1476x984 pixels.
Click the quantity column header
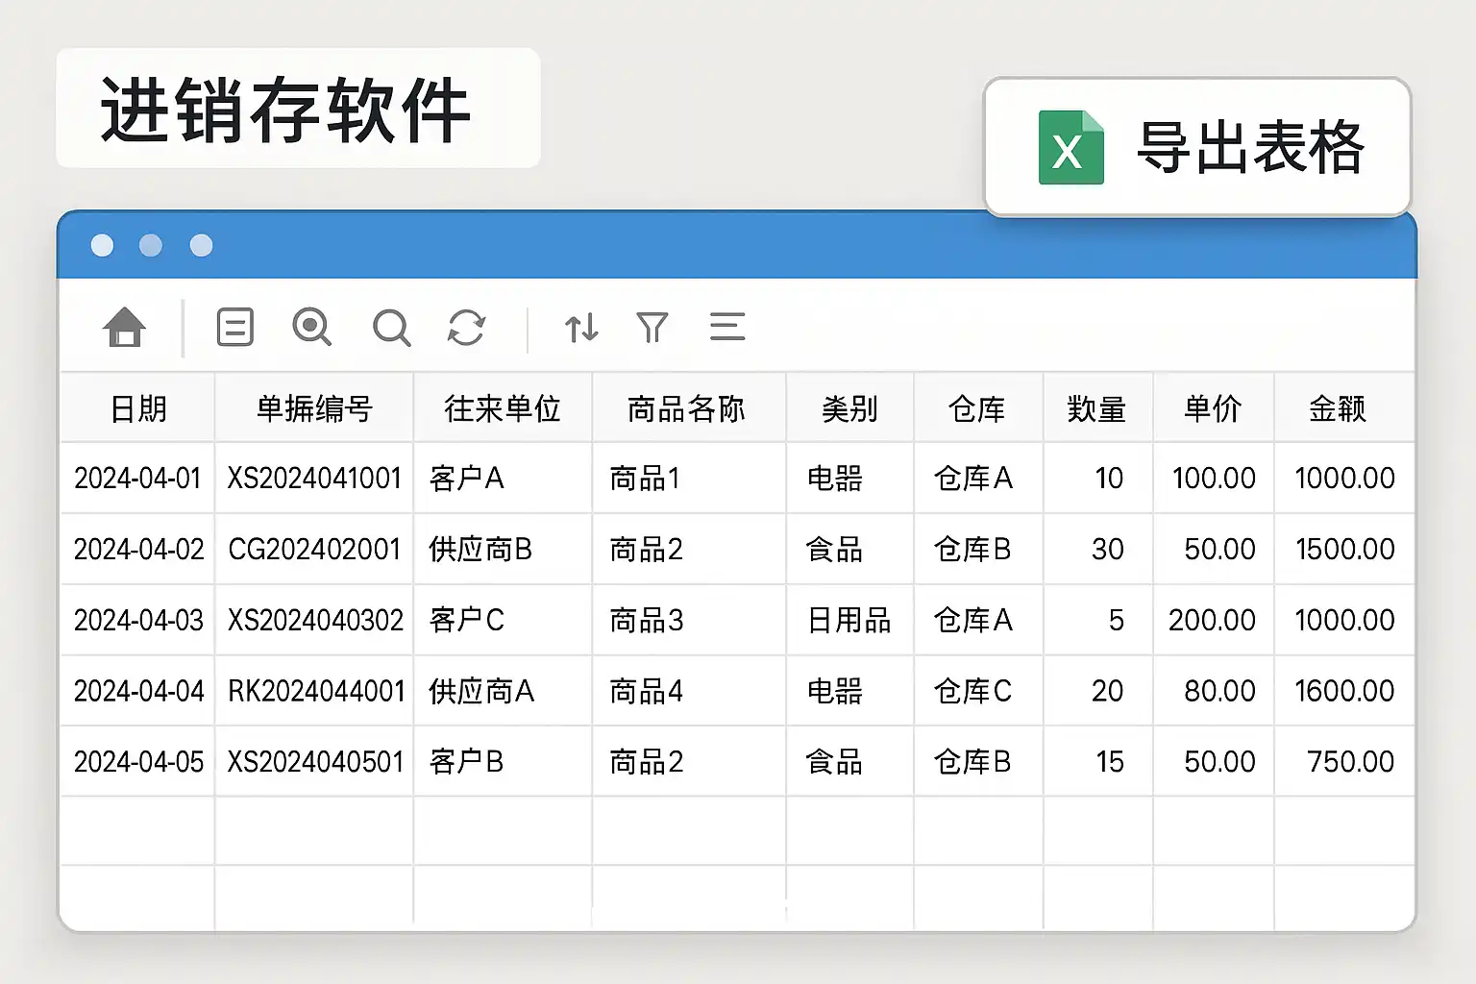1096,409
